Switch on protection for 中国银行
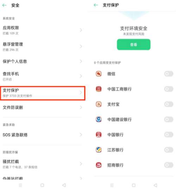This screenshot has height=190, width=176. pyautogui.click(x=169, y=135)
